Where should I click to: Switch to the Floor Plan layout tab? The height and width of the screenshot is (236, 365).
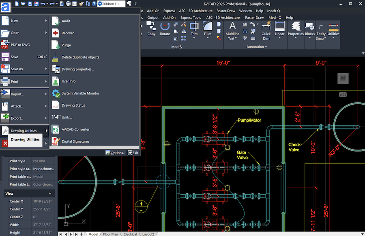point(110,234)
